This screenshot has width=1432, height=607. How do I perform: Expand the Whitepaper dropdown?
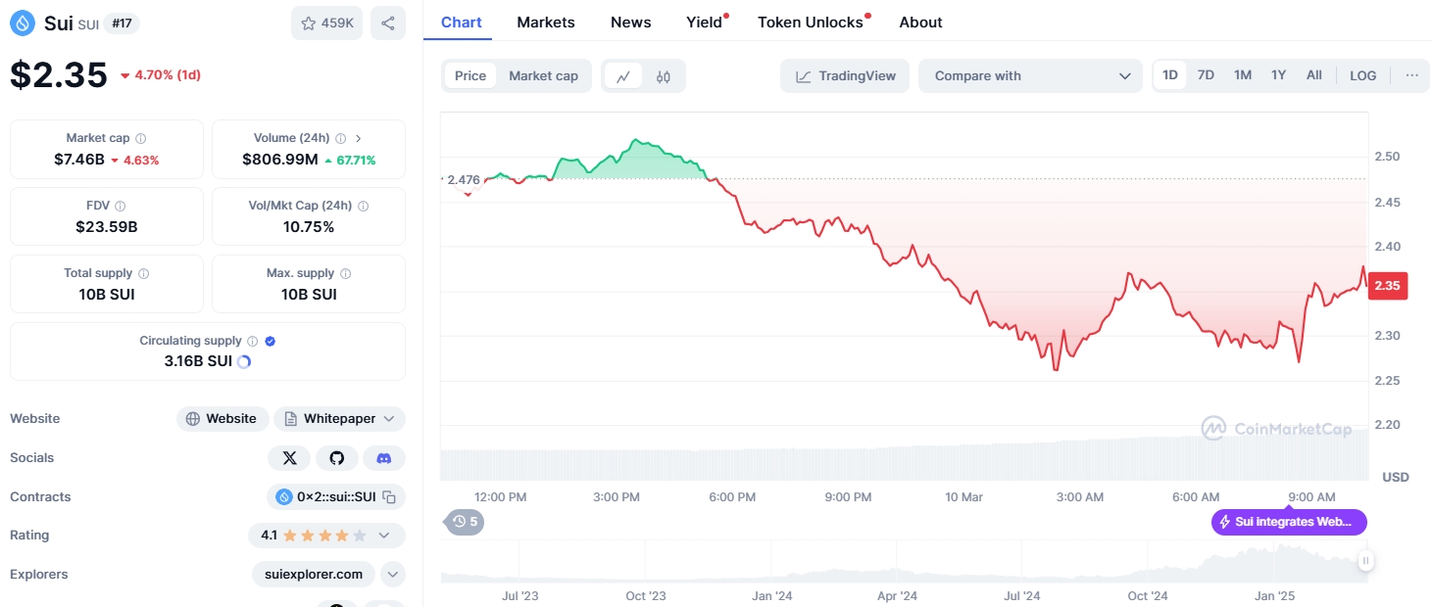[x=339, y=419]
